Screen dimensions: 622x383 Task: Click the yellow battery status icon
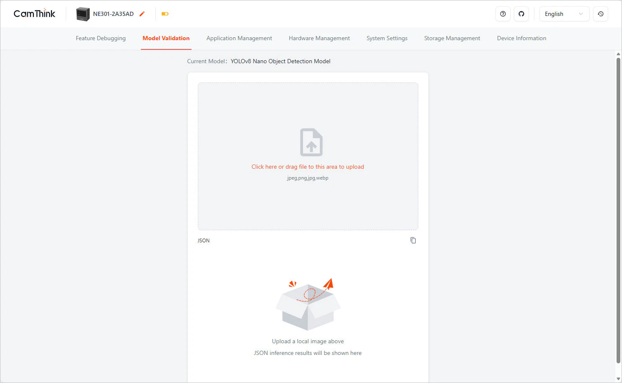tap(165, 14)
